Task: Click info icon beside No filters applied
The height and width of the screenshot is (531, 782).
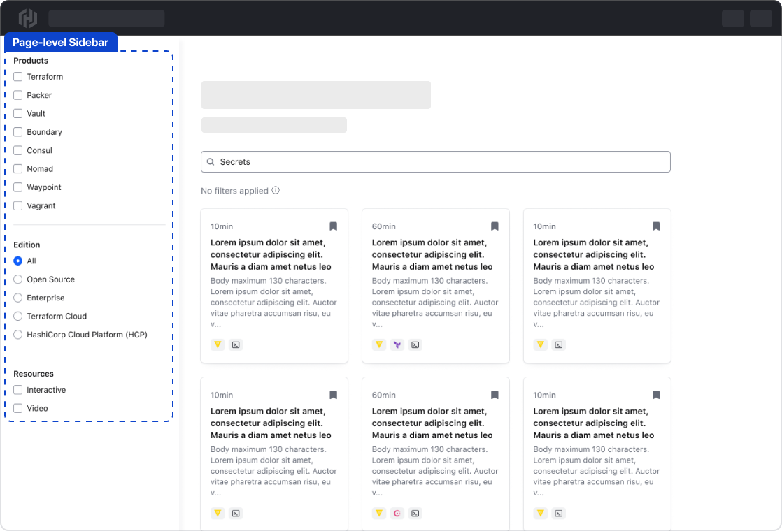Action: 276,190
